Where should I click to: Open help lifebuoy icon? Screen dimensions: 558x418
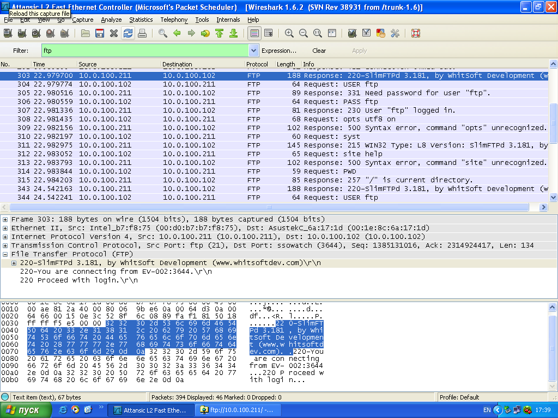(416, 33)
